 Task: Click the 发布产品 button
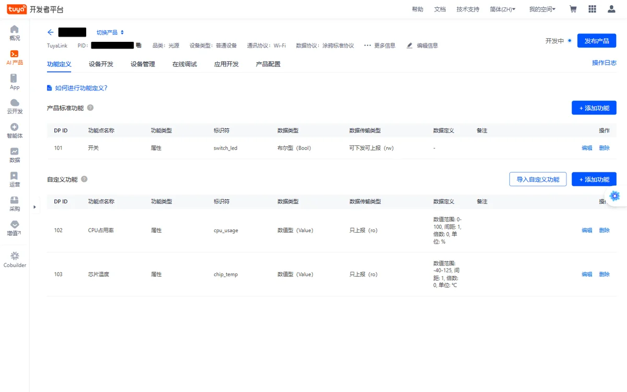pos(597,41)
